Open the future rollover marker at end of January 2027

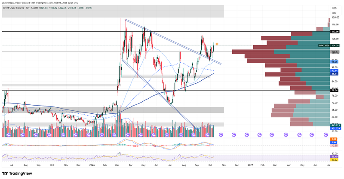point(260,134)
